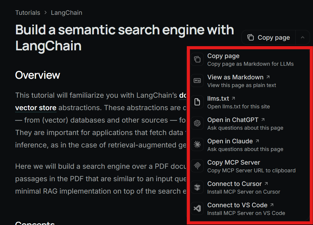Follow the vector store link in the overview
313x225 pixels.
36,108
